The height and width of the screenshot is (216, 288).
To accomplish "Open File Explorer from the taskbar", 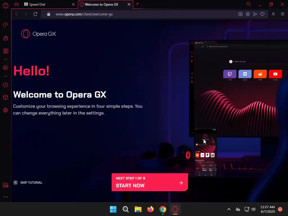I will [x=138, y=209].
